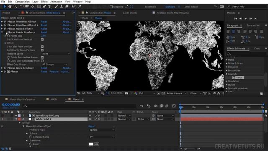Open the viewer magnification 50% dropdown
This screenshot has height=151, width=268.
93,93
